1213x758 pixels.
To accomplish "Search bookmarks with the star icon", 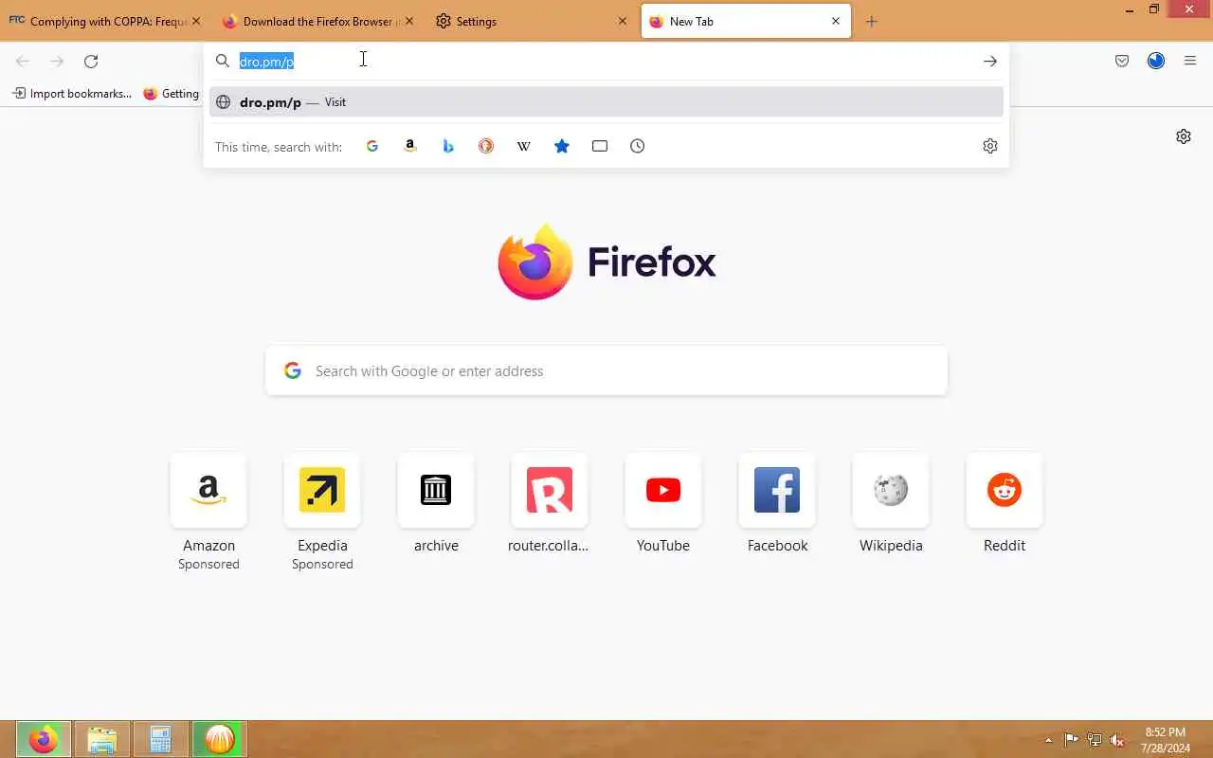I will 562,146.
